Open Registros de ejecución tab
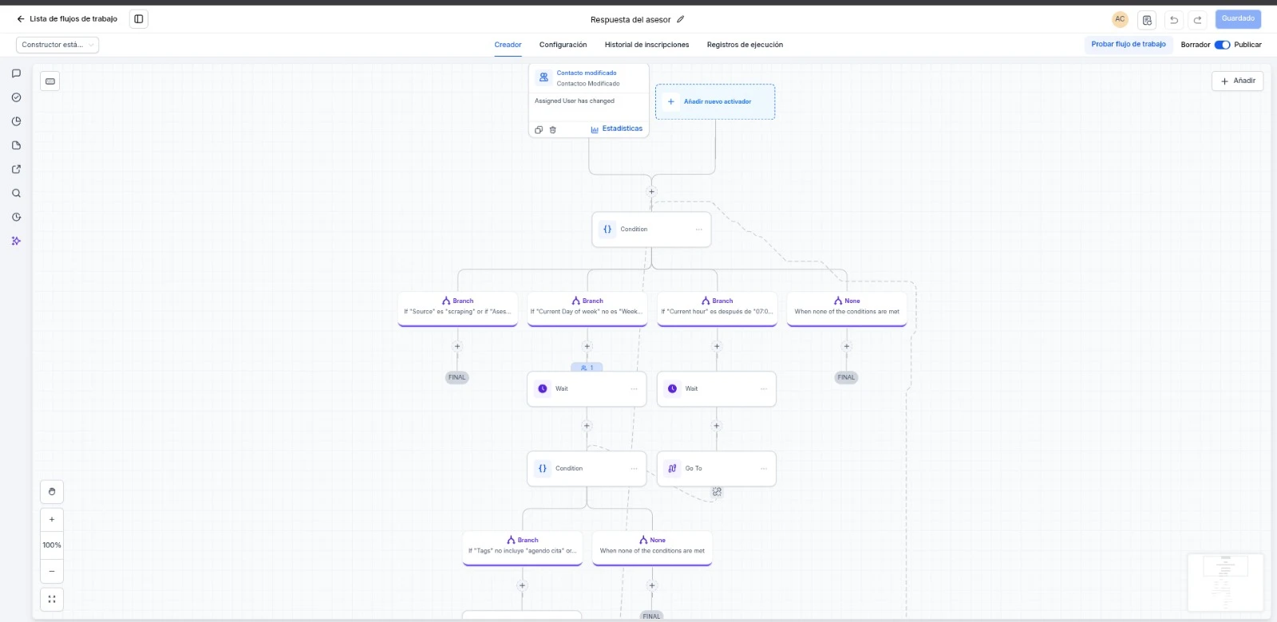This screenshot has height=622, width=1277. (x=745, y=45)
